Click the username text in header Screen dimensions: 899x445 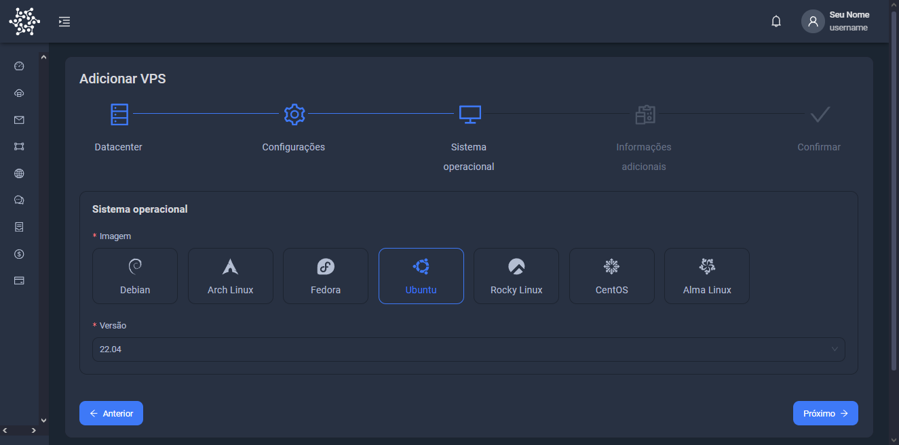(x=848, y=28)
